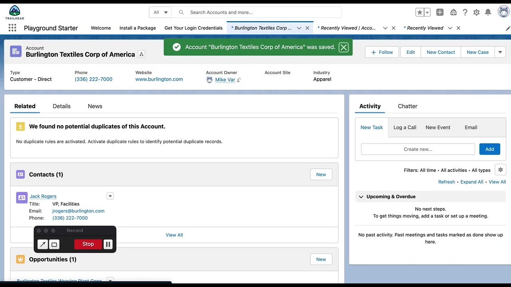Click the Add task button
Image resolution: width=511 pixels, height=287 pixels.
[490, 149]
